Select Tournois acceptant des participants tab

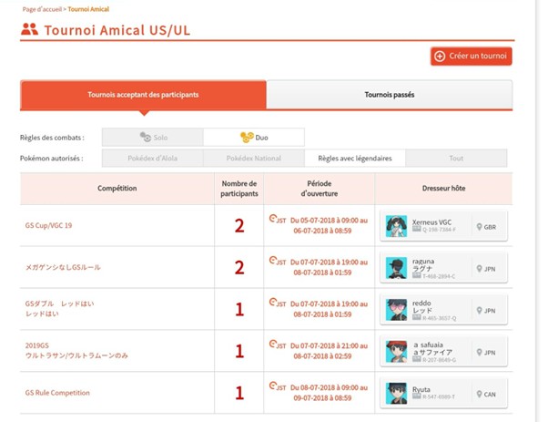pos(143,95)
